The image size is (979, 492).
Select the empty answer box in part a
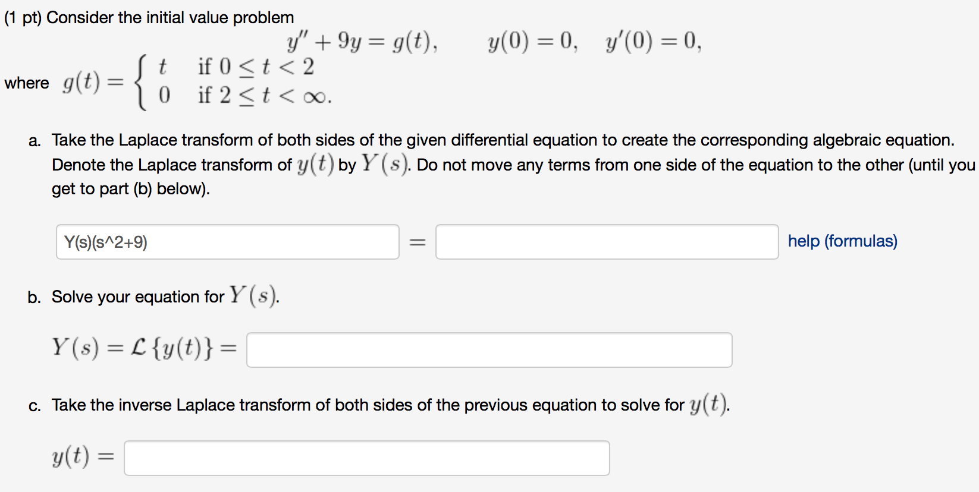(x=606, y=242)
